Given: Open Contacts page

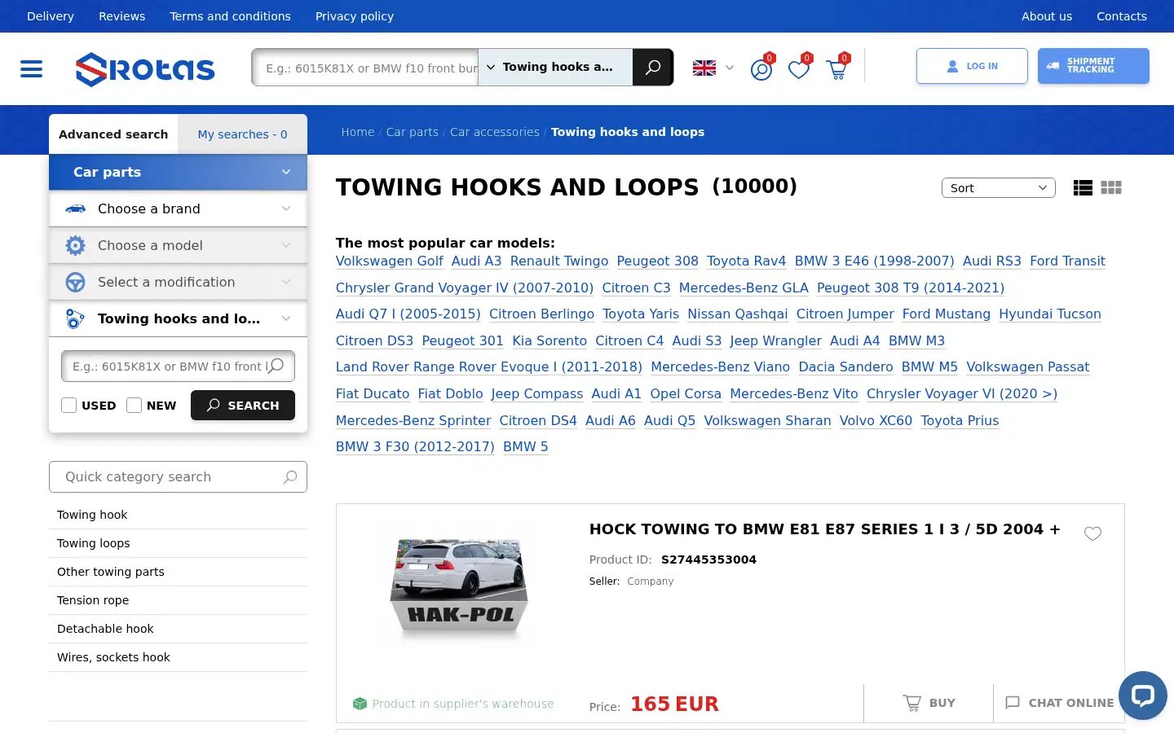Looking at the screenshot, I should tap(1122, 16).
